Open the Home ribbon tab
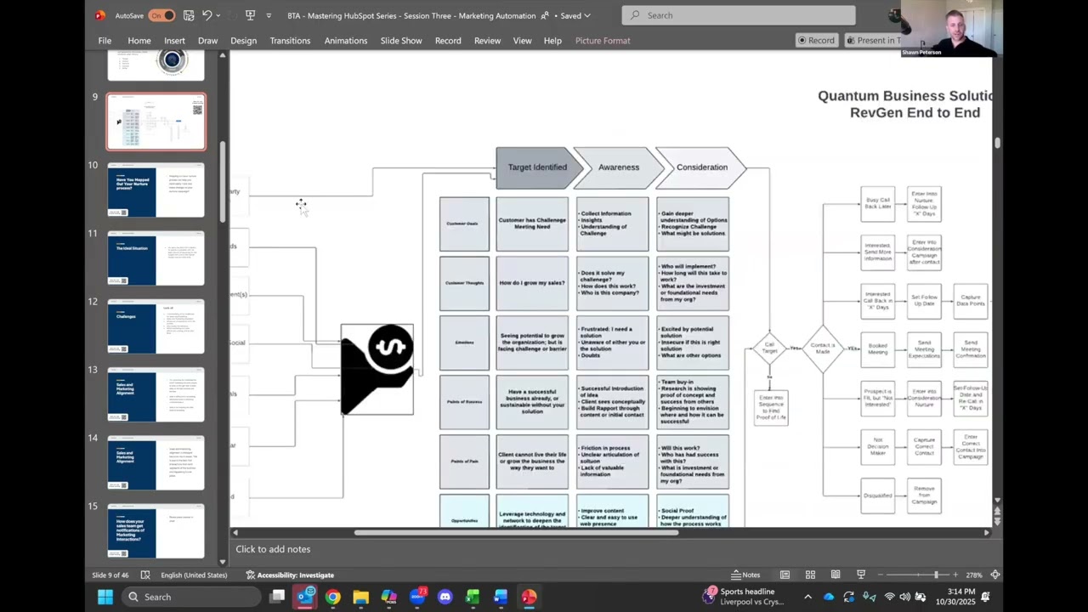Image resolution: width=1088 pixels, height=612 pixels. 139,40
